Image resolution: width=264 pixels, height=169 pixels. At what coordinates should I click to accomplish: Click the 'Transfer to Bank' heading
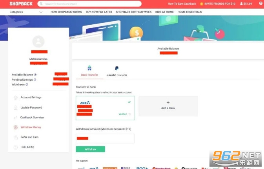86,87
